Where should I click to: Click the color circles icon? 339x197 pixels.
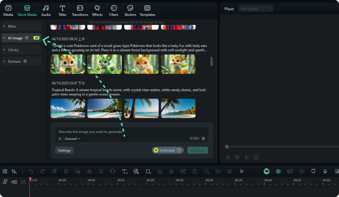[171, 171]
